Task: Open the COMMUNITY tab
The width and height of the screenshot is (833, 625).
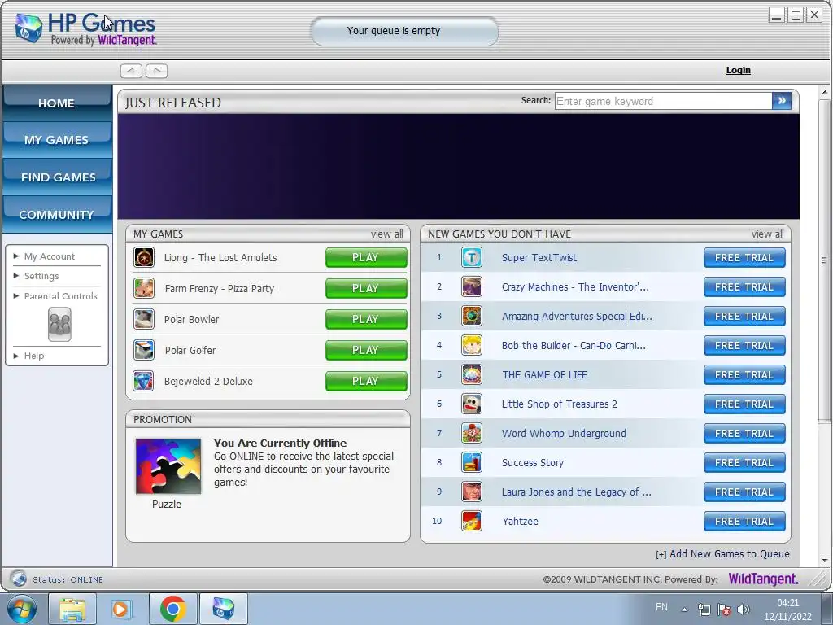Action: (57, 214)
